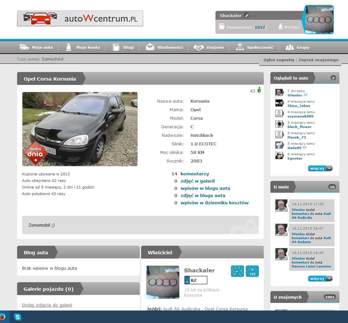Click więcej button under U mnie
348x323 pixels.
point(320,279)
